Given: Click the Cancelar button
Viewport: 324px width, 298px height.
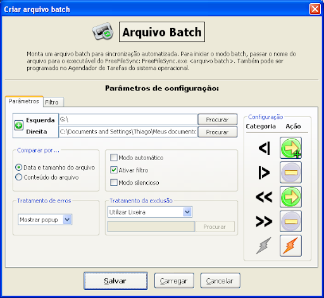Looking at the screenshot, I should [x=220, y=281].
